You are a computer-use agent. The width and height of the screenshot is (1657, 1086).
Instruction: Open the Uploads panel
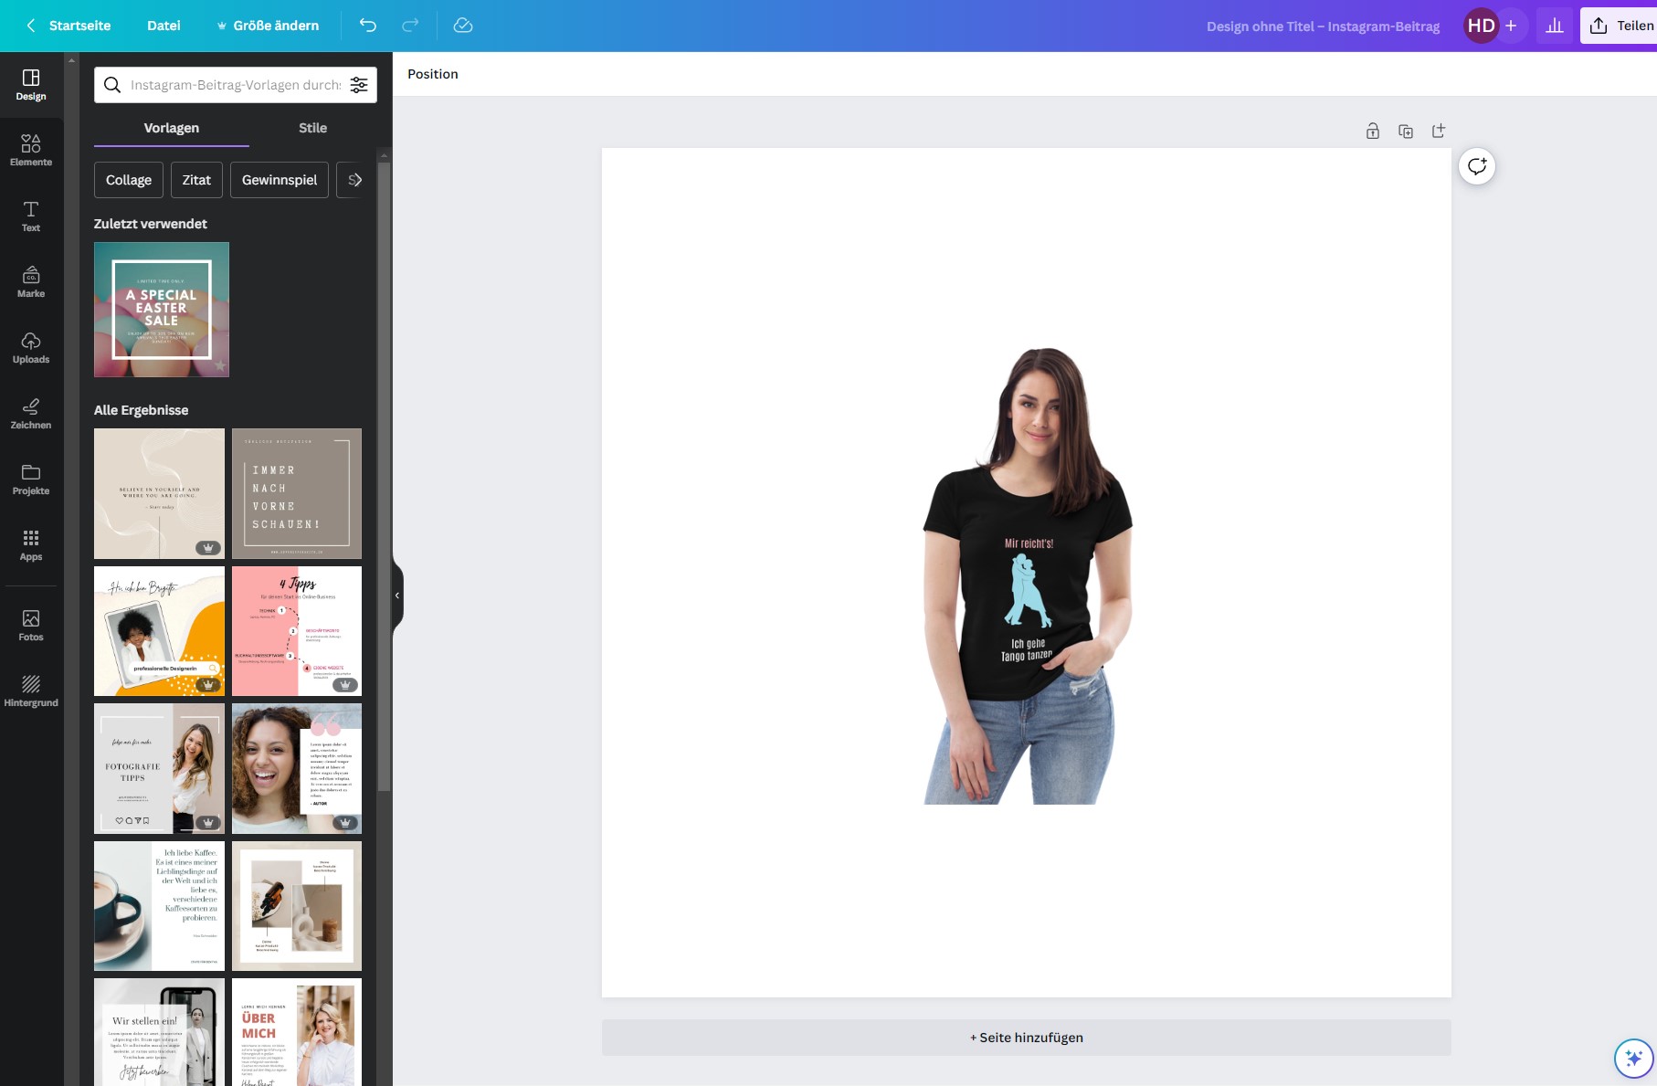pos(31,348)
